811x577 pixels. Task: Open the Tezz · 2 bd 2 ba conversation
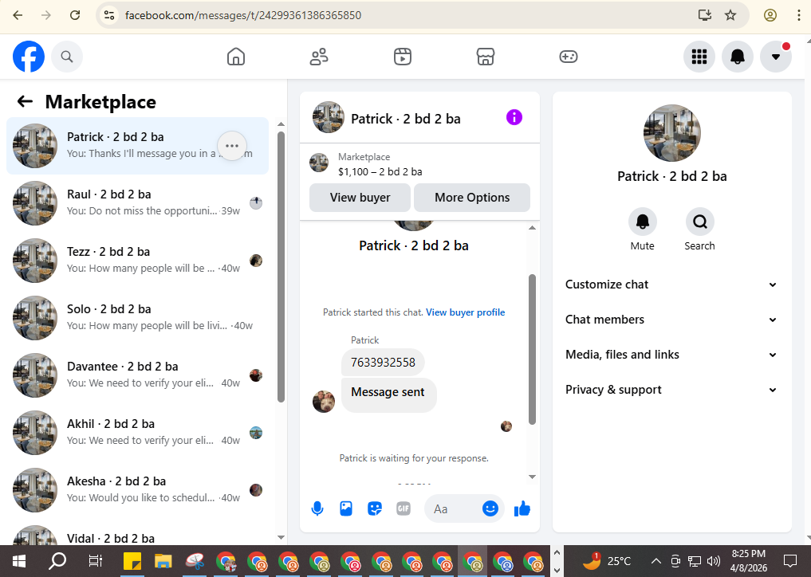[x=138, y=261]
